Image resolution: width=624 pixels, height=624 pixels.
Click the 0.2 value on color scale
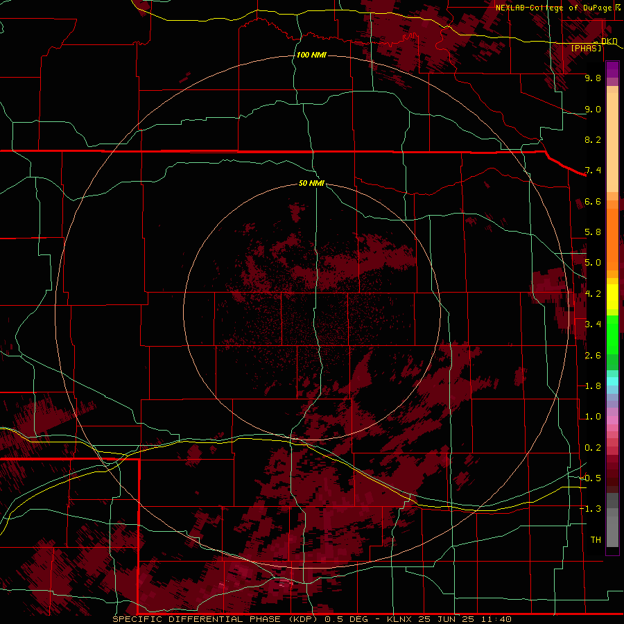[x=593, y=448]
